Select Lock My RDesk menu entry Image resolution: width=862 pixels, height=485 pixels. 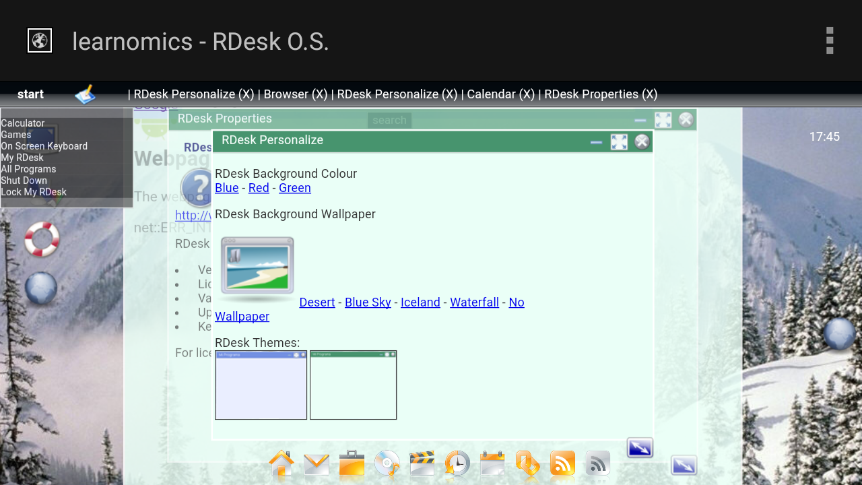tap(34, 192)
